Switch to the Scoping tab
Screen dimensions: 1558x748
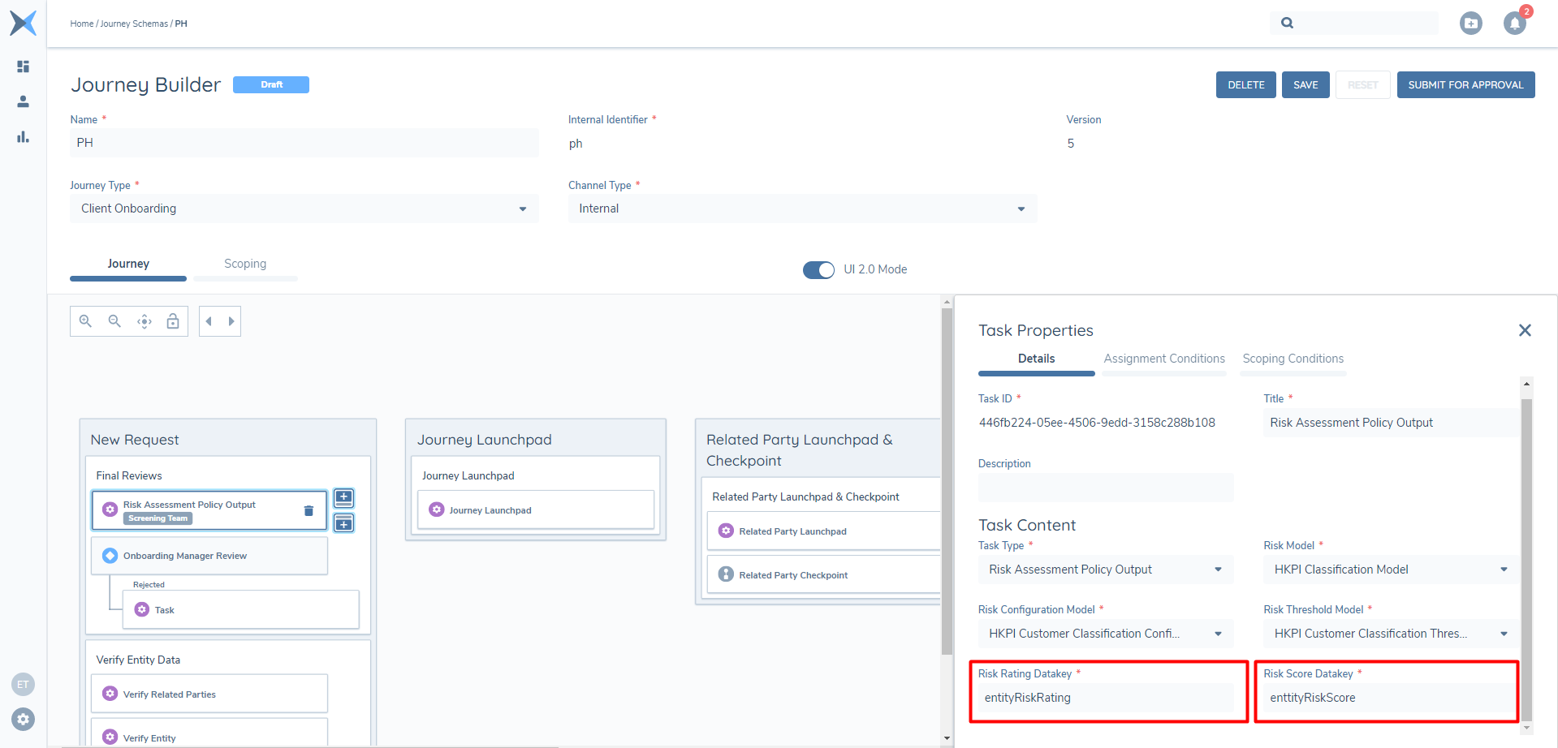click(244, 263)
